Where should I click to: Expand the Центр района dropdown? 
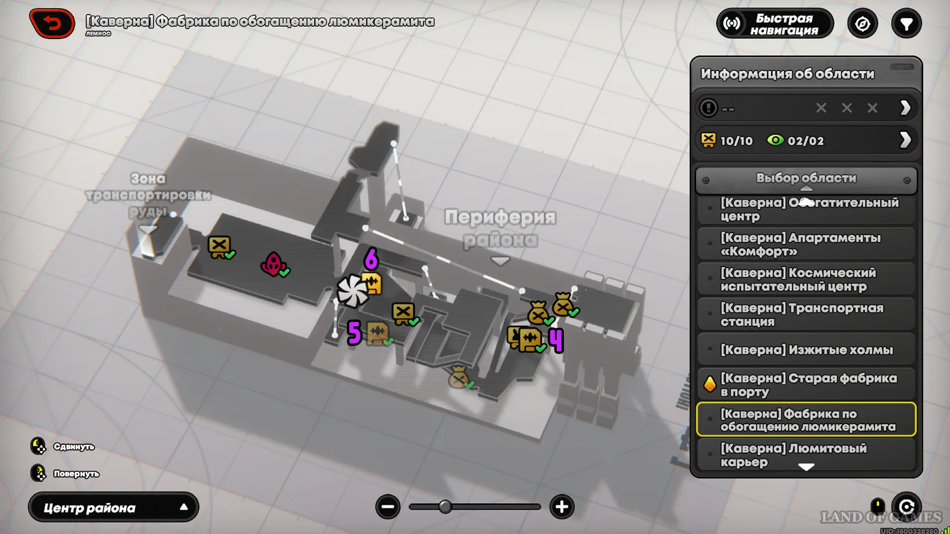113,507
